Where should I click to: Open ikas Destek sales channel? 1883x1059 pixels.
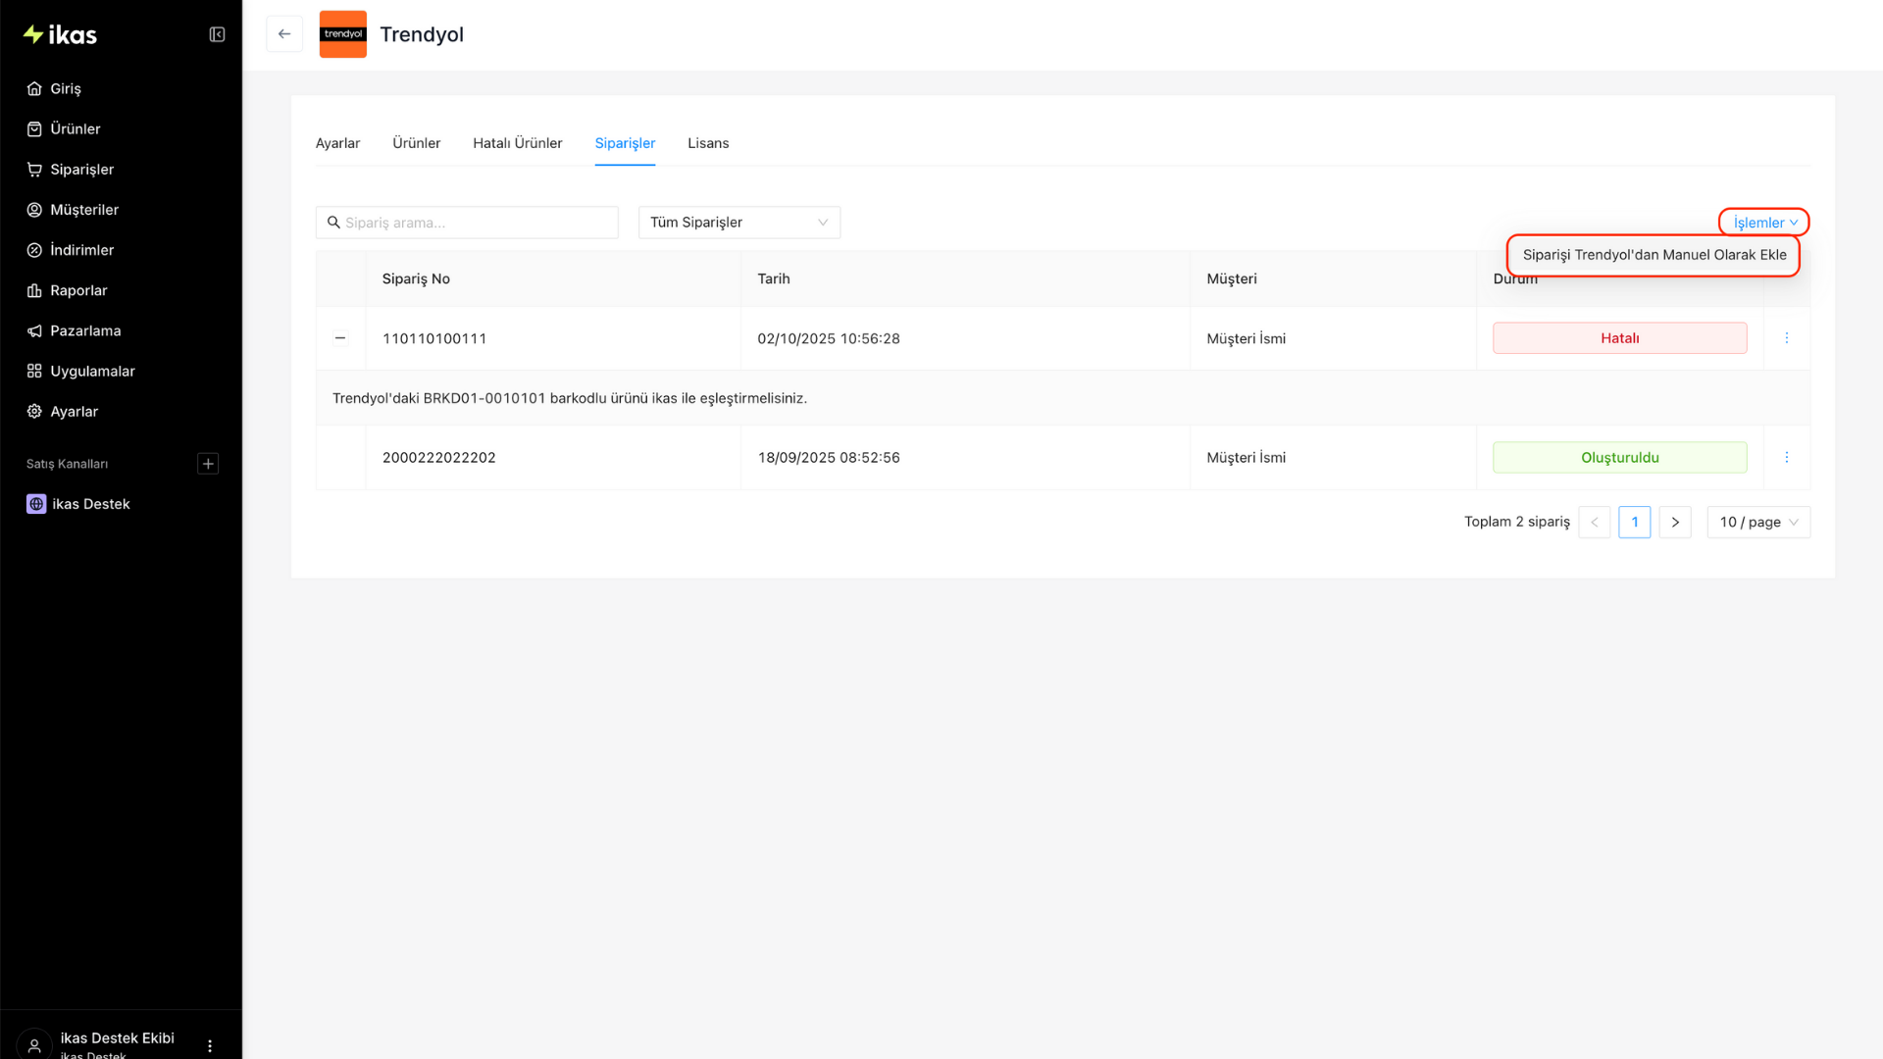[x=90, y=504]
